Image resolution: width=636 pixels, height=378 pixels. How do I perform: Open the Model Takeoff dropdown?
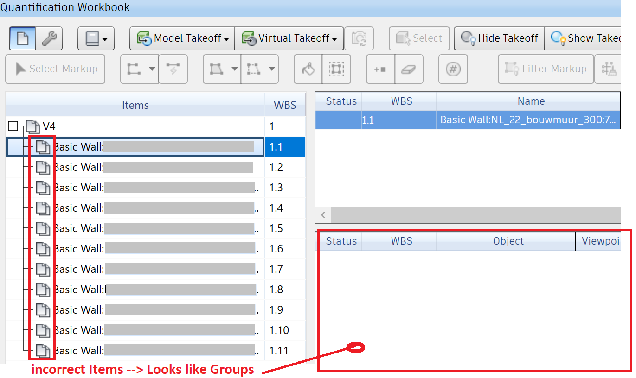pyautogui.click(x=181, y=38)
